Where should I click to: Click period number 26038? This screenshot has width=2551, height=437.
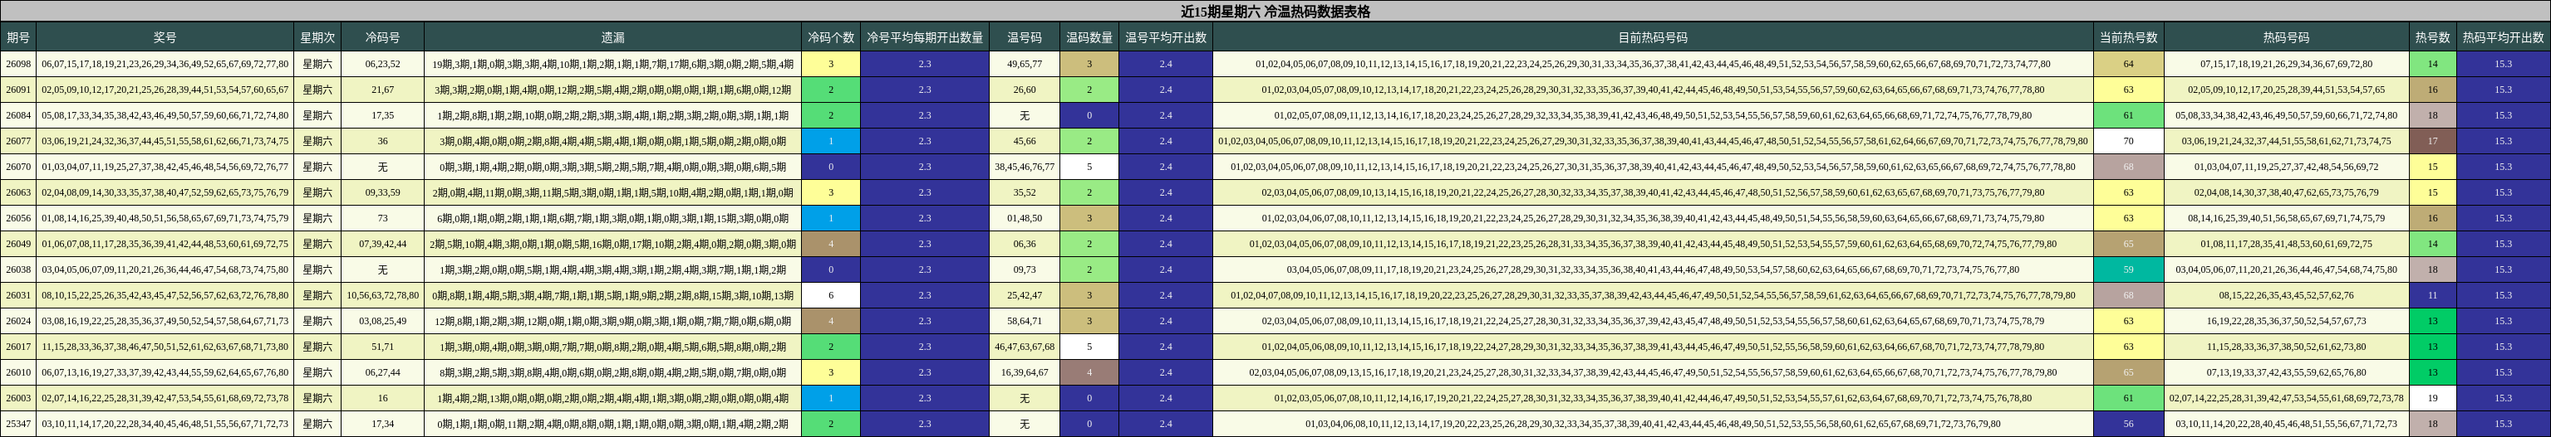[17, 270]
